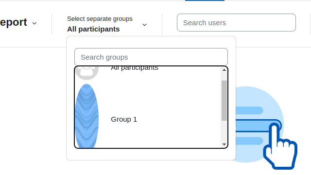
Task: Click the scrollbar track below the thumb
Action: [x=224, y=131]
